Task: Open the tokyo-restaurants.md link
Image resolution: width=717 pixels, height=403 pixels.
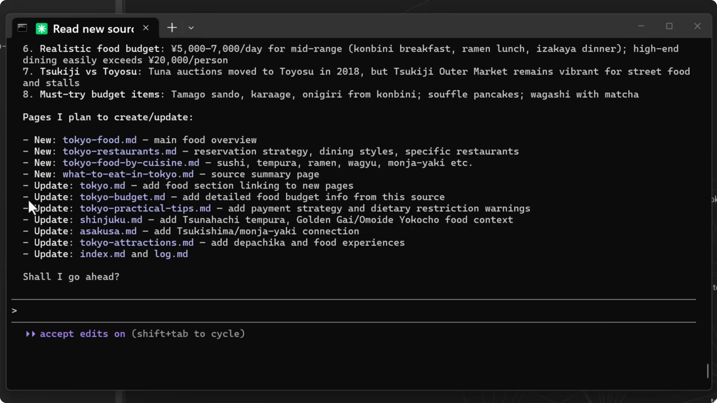Action: coord(120,151)
